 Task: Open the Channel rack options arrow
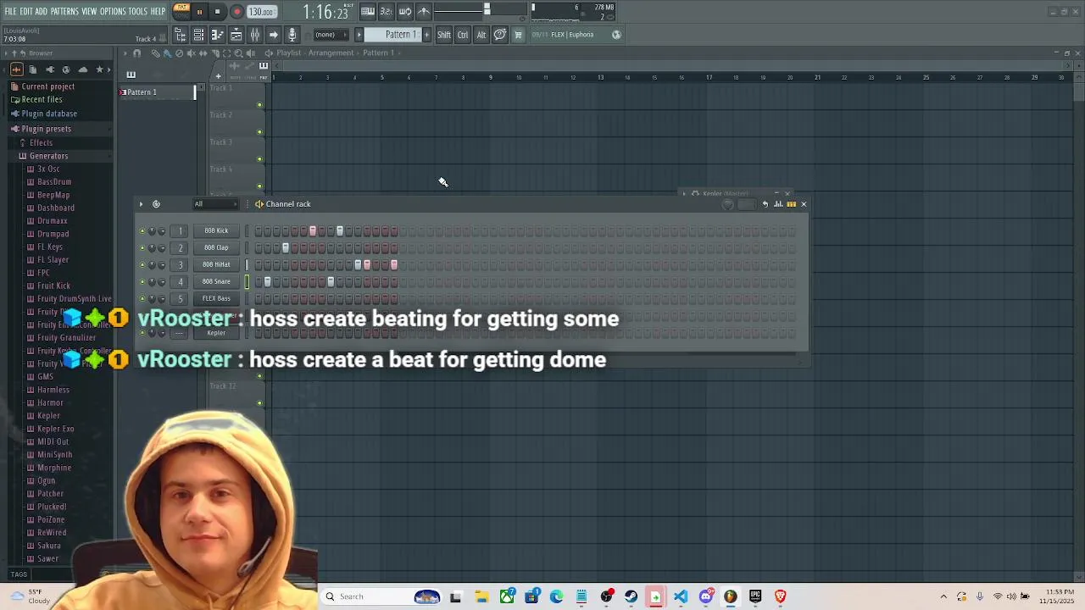[x=141, y=204]
